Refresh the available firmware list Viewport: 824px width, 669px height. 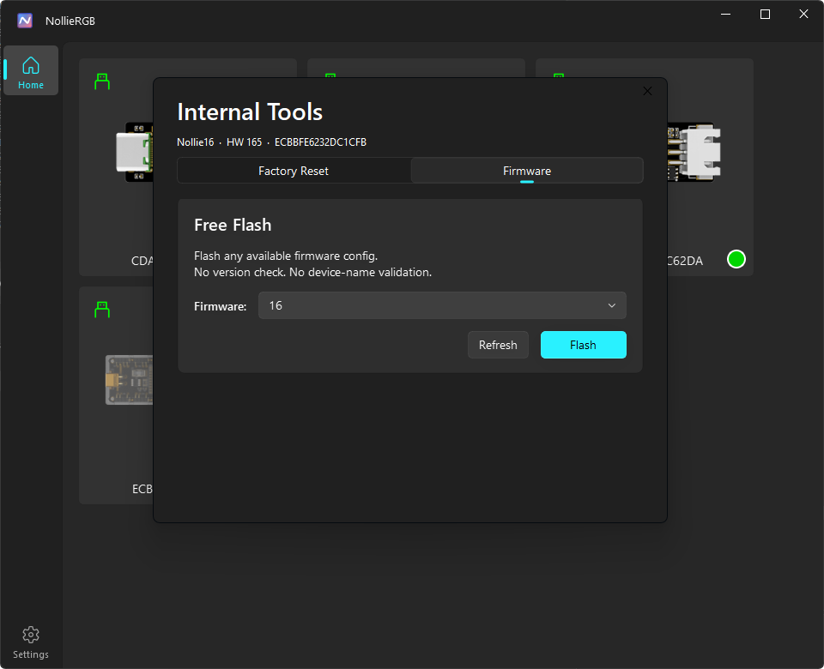(x=498, y=345)
